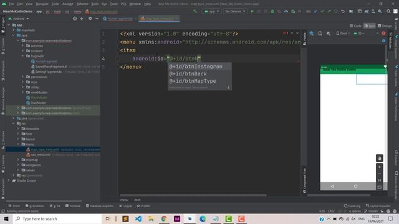Click the red error indicator in design preview
This screenshot has width=399, height=224.
[x=383, y=33]
